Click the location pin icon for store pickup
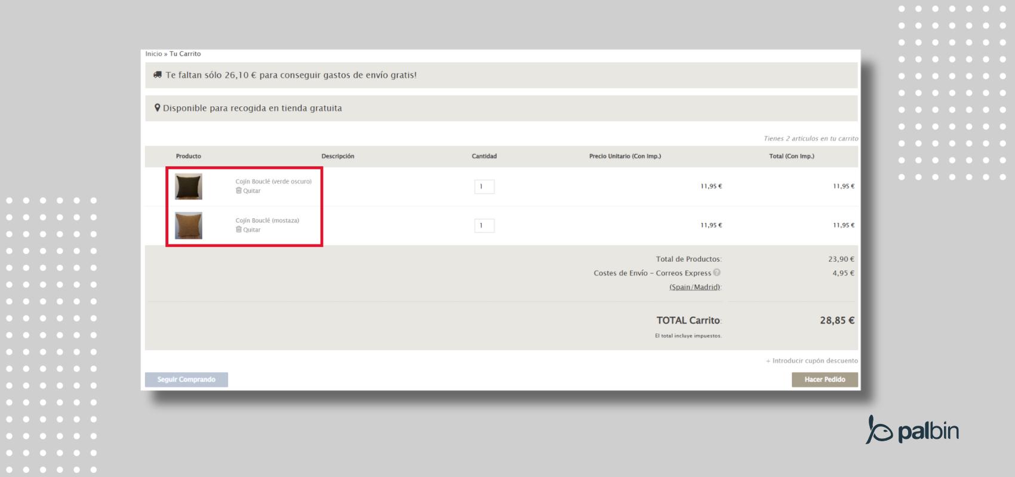The width and height of the screenshot is (1015, 477). pos(158,108)
